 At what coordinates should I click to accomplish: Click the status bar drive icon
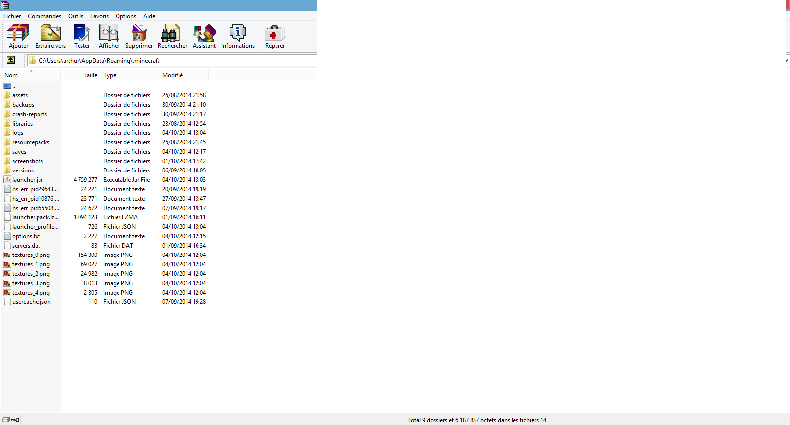(x=6, y=420)
